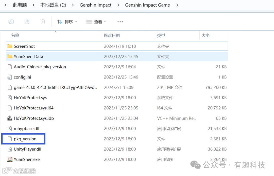Click UnityPlayer.dll file icon
Viewport: 274px width, 176px height.
[10, 149]
